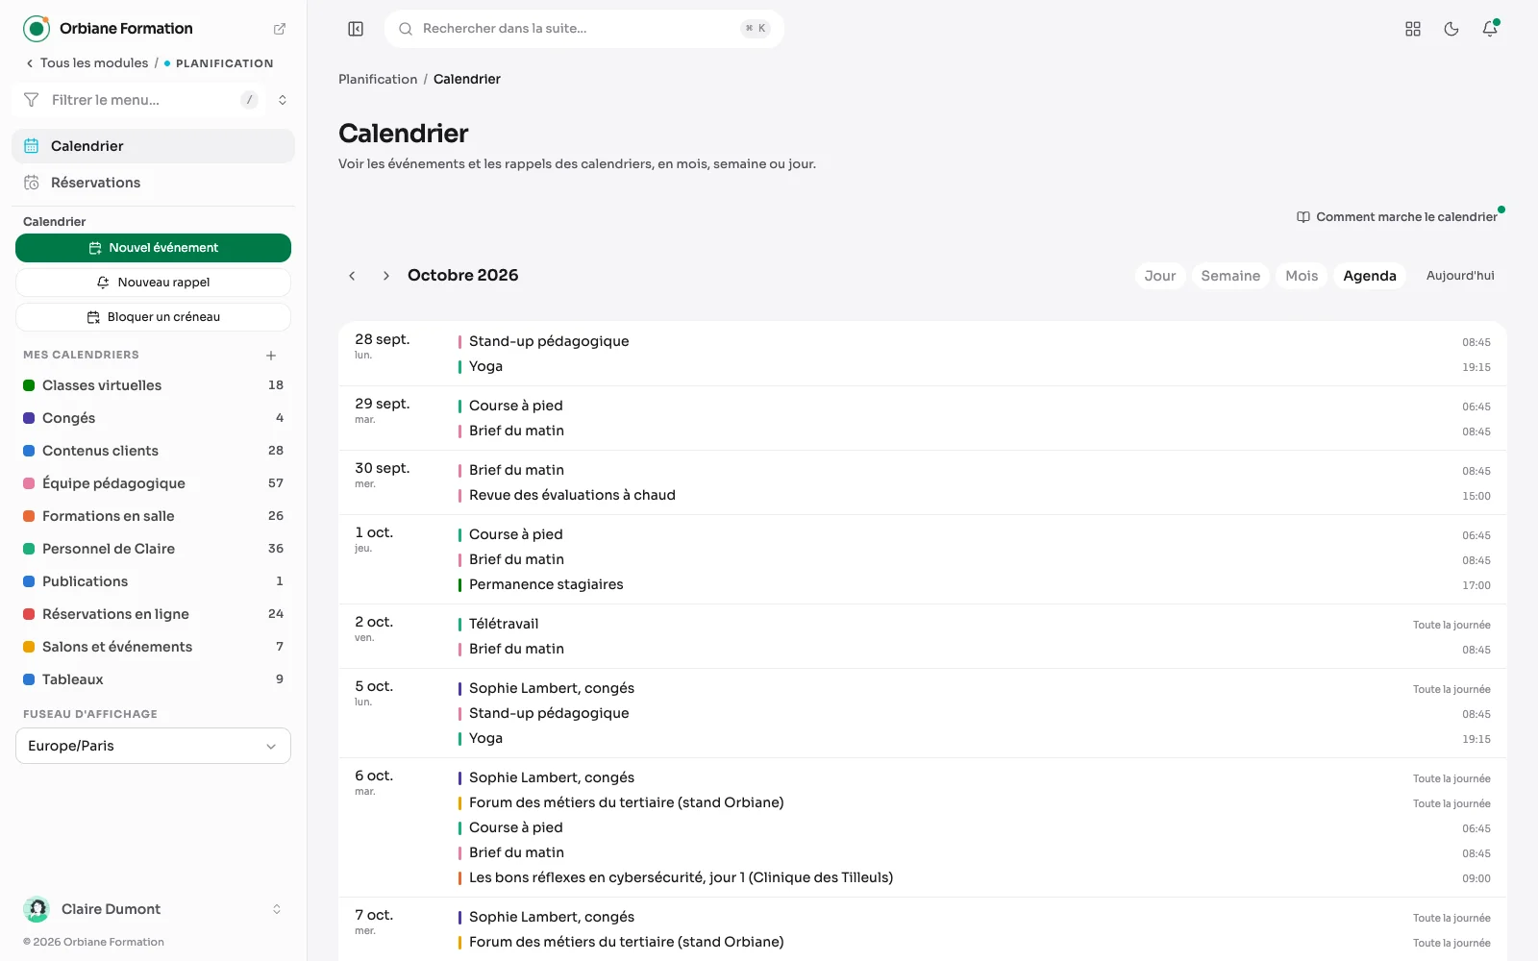Collapse the sidebar panel icon

356,29
